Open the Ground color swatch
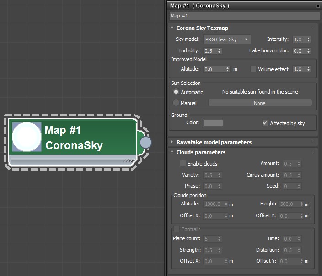The height and width of the screenshot is (276, 322). tap(213, 123)
